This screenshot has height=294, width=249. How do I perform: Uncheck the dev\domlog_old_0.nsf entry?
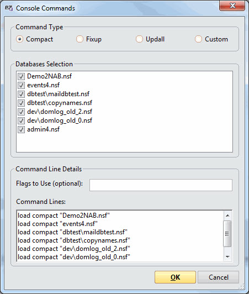(21, 120)
